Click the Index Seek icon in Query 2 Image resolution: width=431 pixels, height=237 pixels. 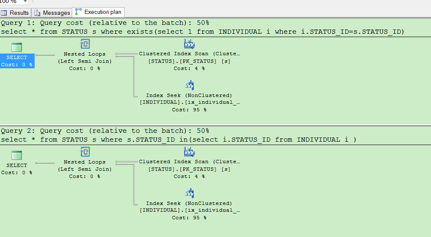coord(189,193)
